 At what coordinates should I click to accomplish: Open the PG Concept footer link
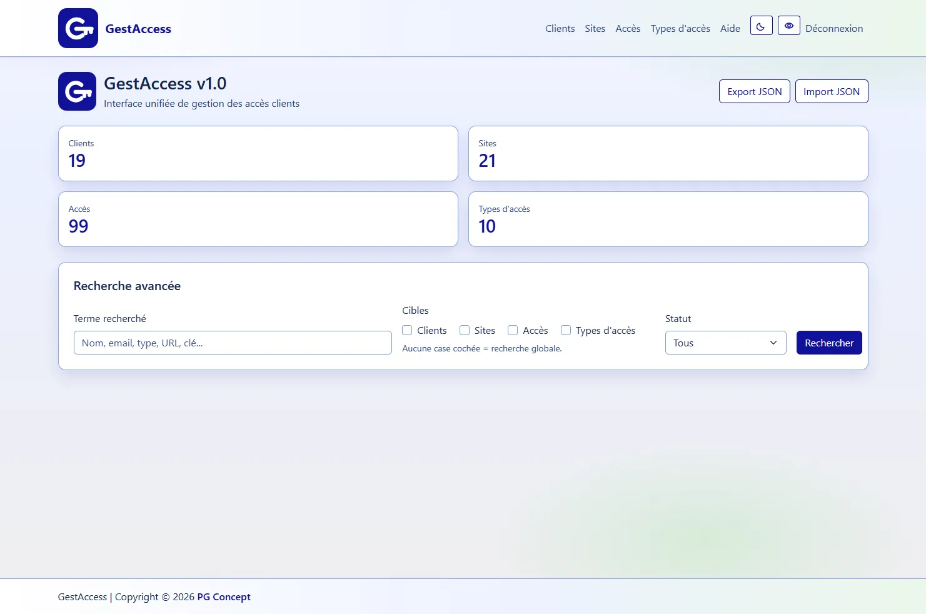click(x=224, y=597)
